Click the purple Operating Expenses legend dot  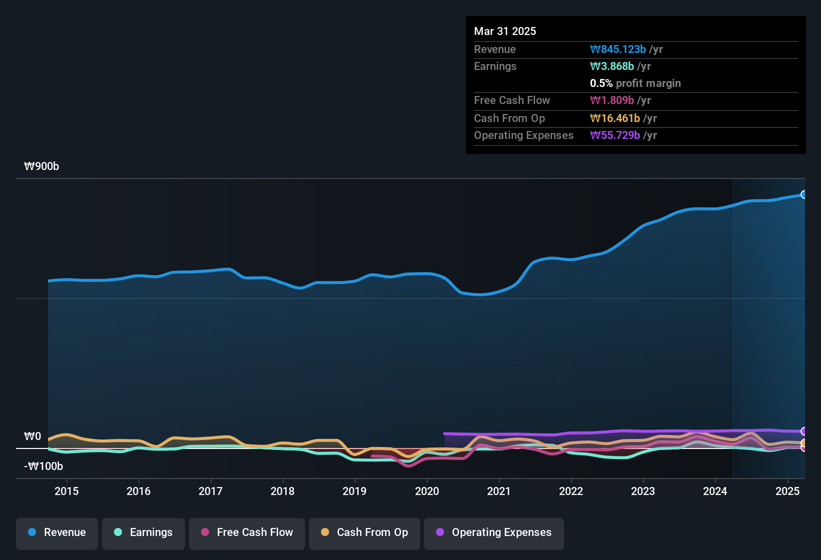440,532
